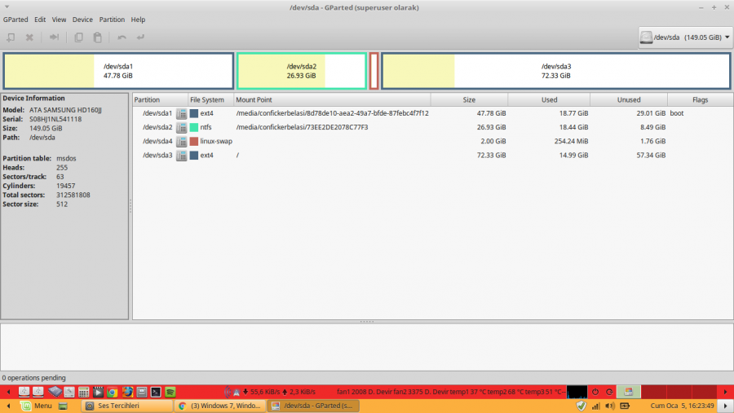Open the Linux Mint Menu button
The height and width of the screenshot is (413, 734).
(x=36, y=406)
